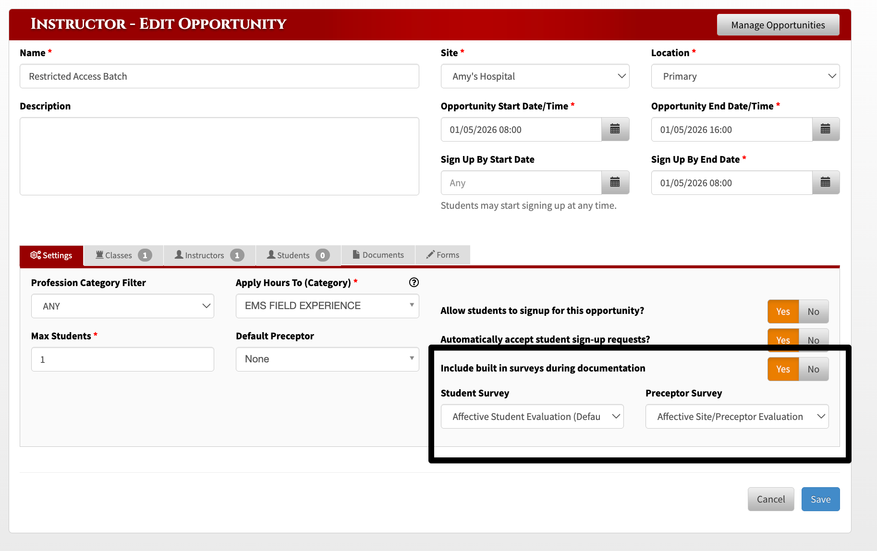Click the Cancel button

pos(771,499)
